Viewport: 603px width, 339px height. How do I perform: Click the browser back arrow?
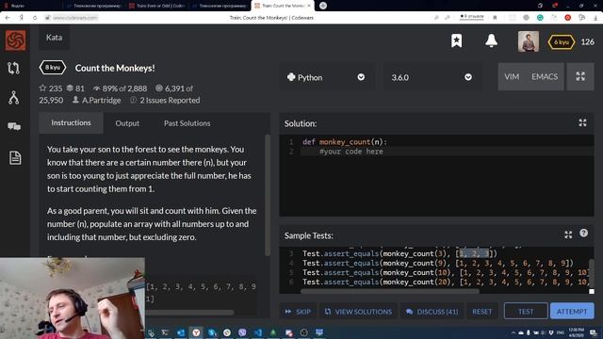coord(8,17)
